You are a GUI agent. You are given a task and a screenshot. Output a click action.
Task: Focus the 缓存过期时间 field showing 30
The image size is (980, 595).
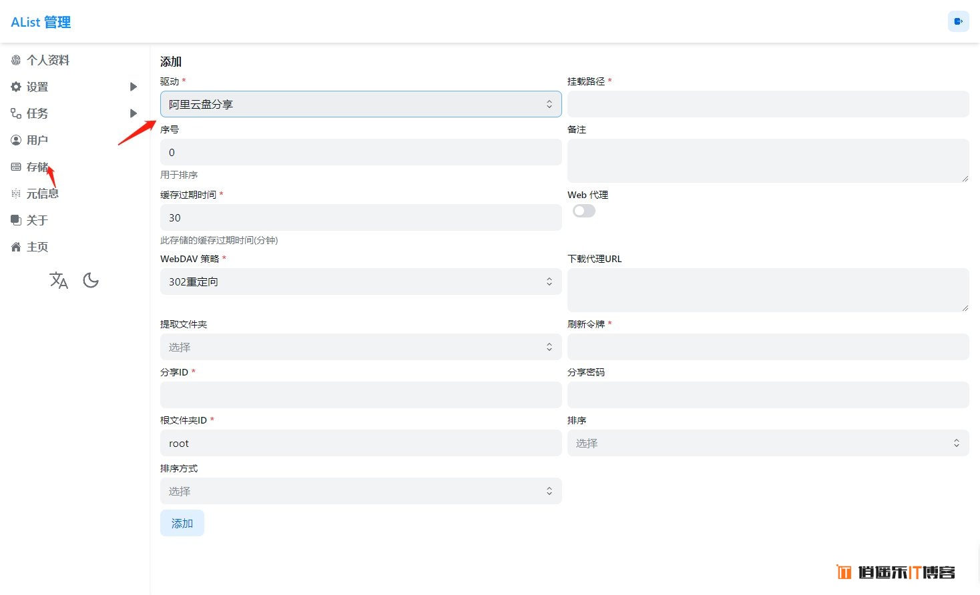point(361,217)
